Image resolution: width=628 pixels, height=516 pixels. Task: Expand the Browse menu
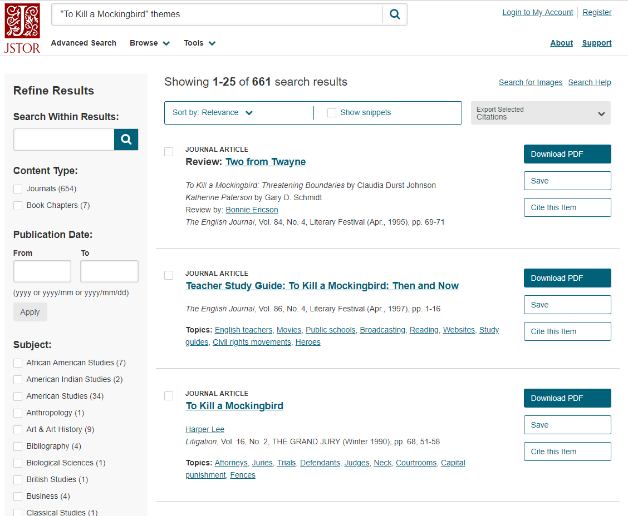pos(149,43)
